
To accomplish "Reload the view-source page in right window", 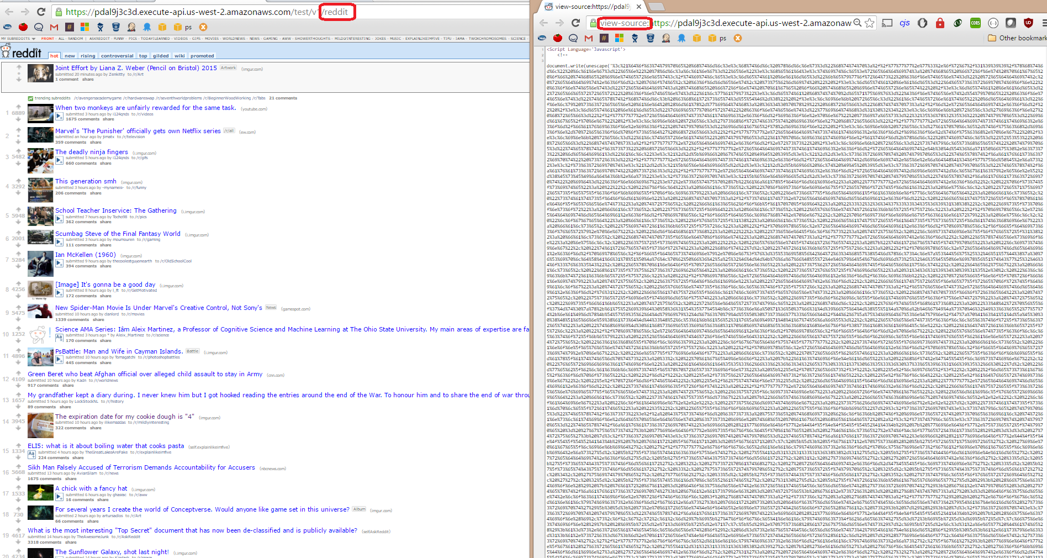I will [575, 23].
